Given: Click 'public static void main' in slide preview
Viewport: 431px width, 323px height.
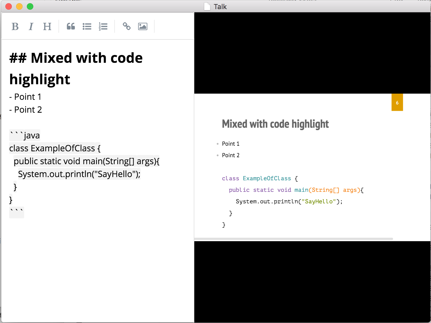Looking at the screenshot, I should (296, 190).
